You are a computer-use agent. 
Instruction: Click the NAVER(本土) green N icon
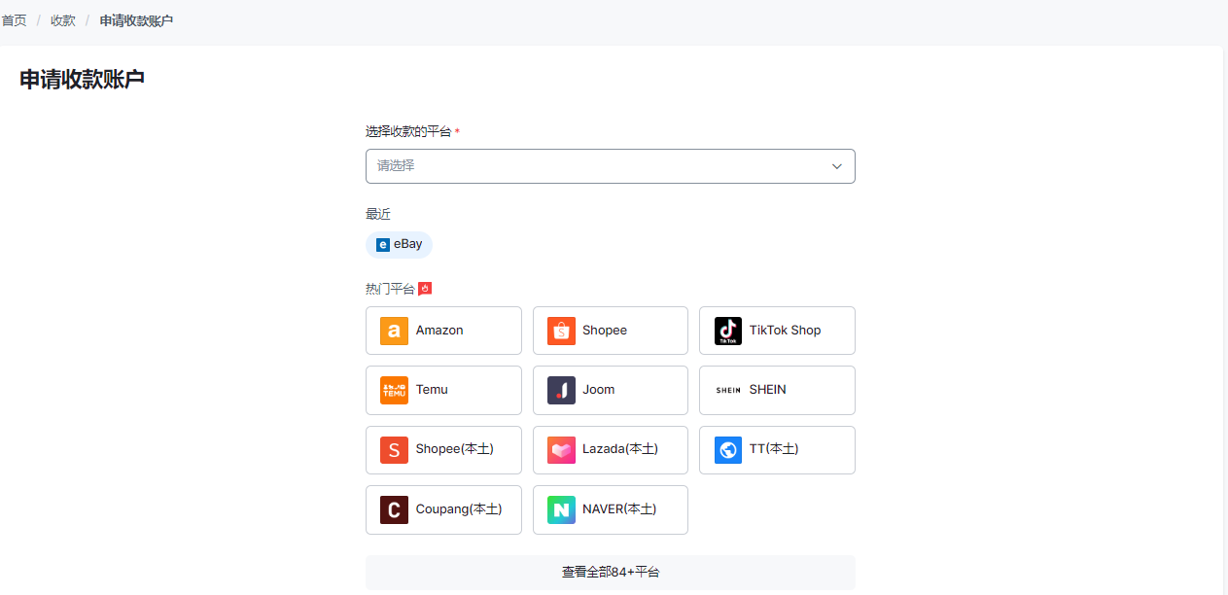pos(561,509)
